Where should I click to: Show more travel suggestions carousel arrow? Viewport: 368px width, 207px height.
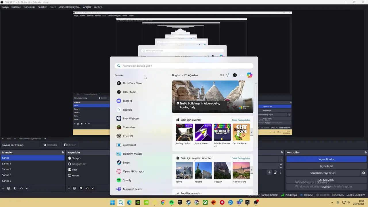click(x=252, y=170)
